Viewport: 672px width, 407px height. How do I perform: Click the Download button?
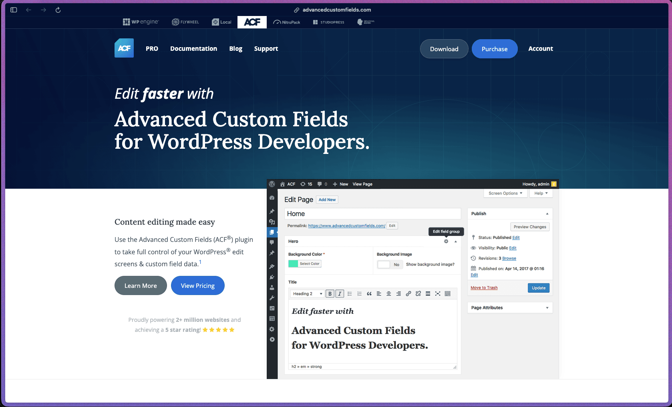coord(444,49)
